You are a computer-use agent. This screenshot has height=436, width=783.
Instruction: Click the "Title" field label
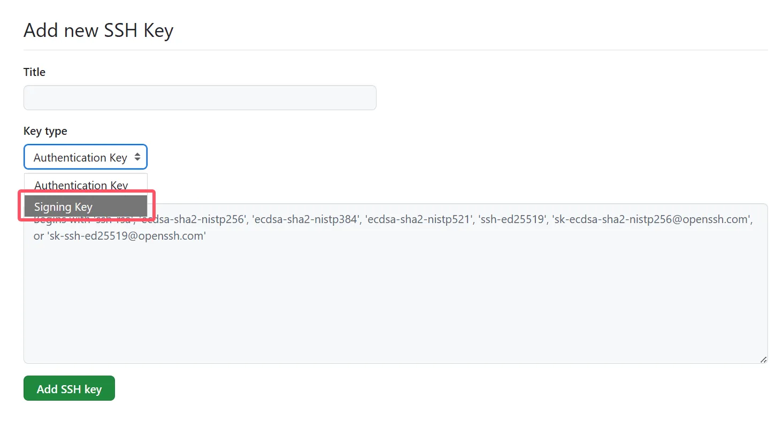pyautogui.click(x=34, y=72)
